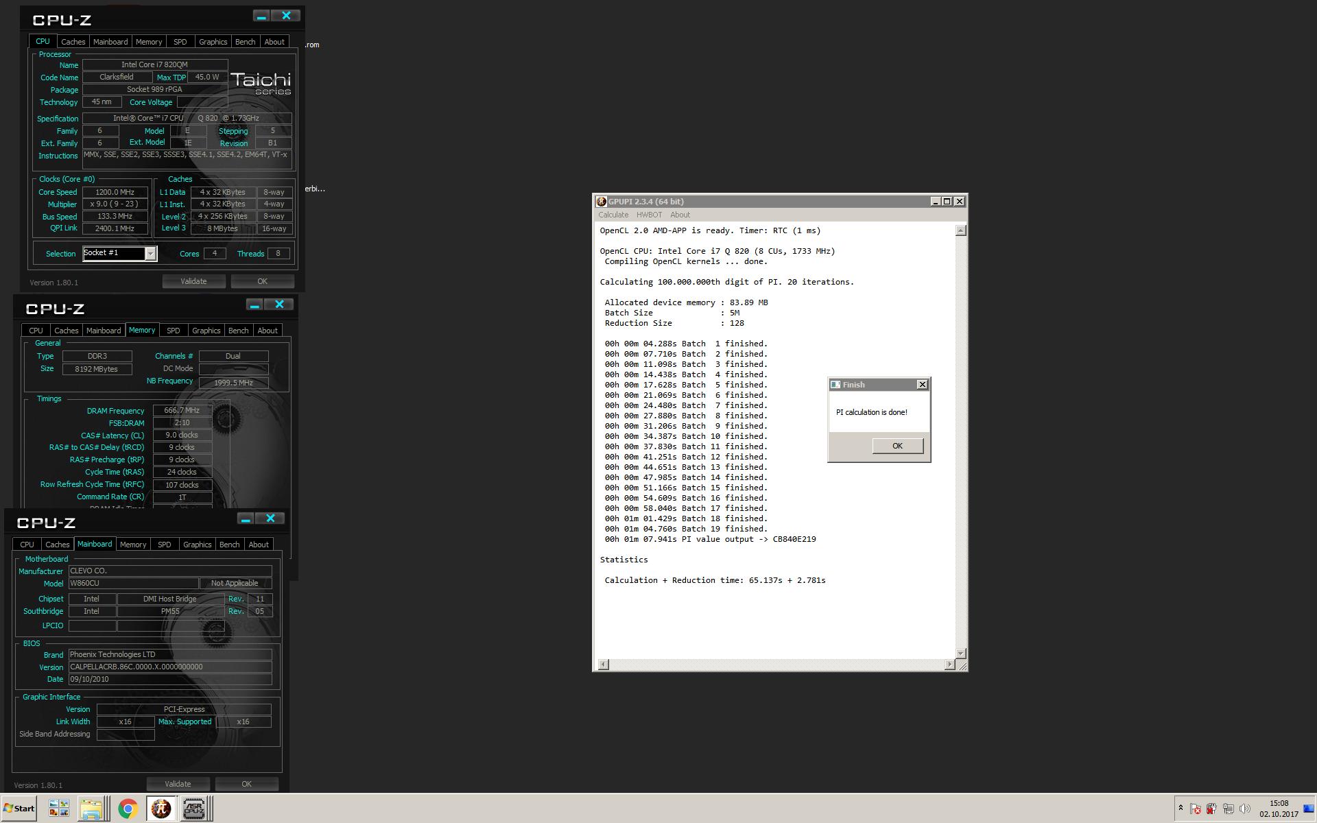Switch to Mainboard tab in top CPU-Z window
This screenshot has height=823, width=1317.
[x=110, y=42]
